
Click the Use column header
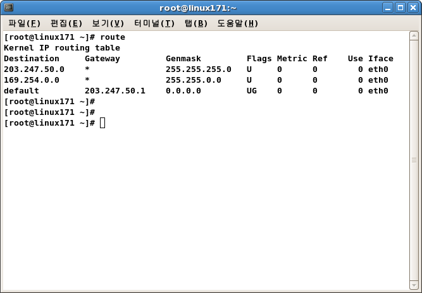[356, 59]
